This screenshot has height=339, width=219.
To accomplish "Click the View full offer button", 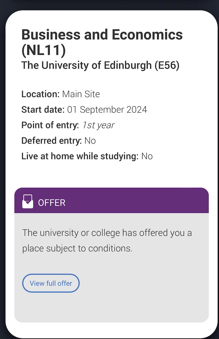I will coord(51,283).
